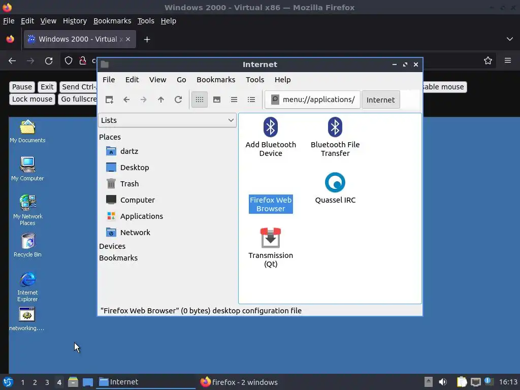Screen dimensions: 520x390
Task: Go back in the file manager
Action: click(126, 100)
